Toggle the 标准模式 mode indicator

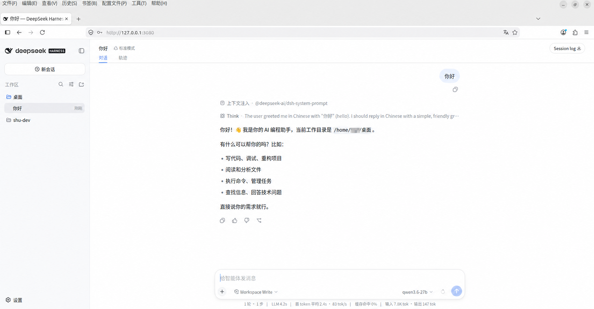click(x=124, y=48)
